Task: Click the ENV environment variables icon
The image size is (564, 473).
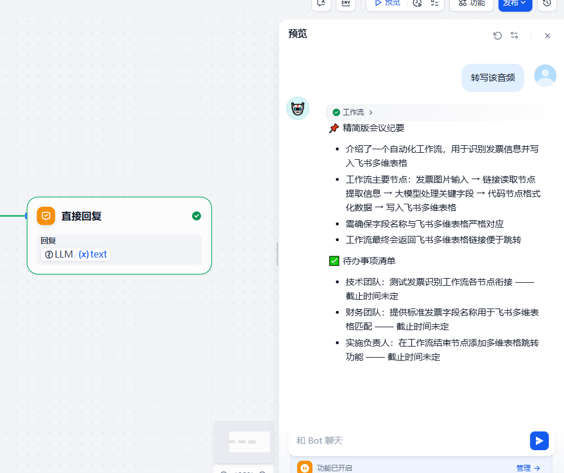Action: click(x=345, y=3)
